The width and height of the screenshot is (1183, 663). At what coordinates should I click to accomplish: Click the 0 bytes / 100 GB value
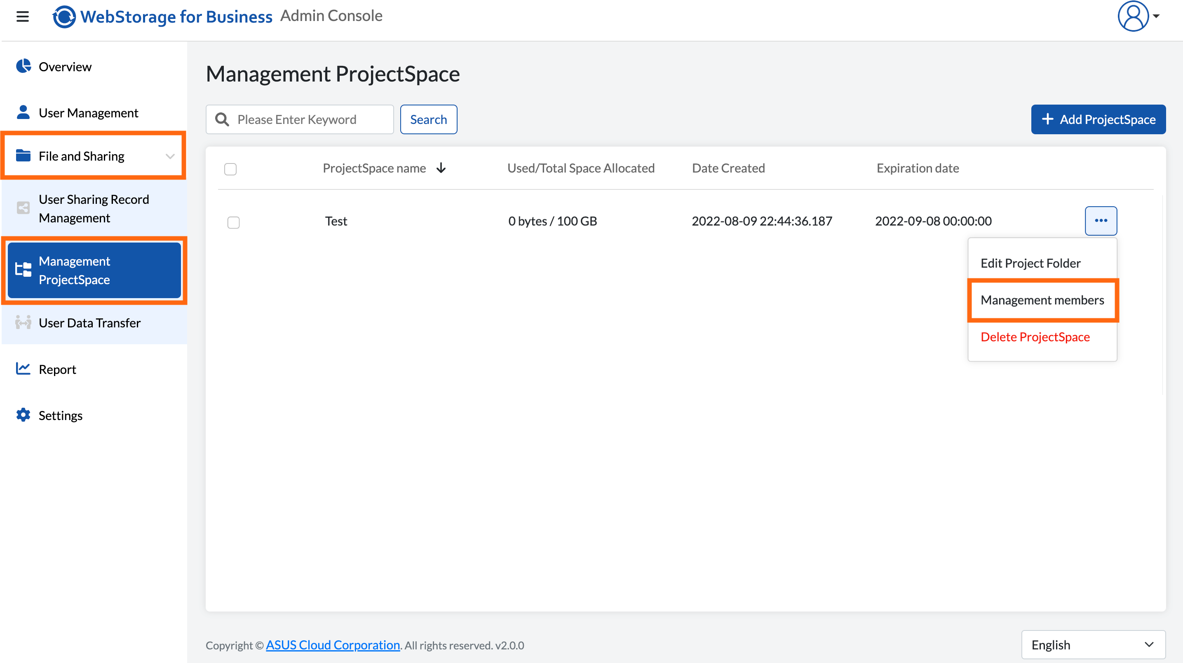point(552,221)
